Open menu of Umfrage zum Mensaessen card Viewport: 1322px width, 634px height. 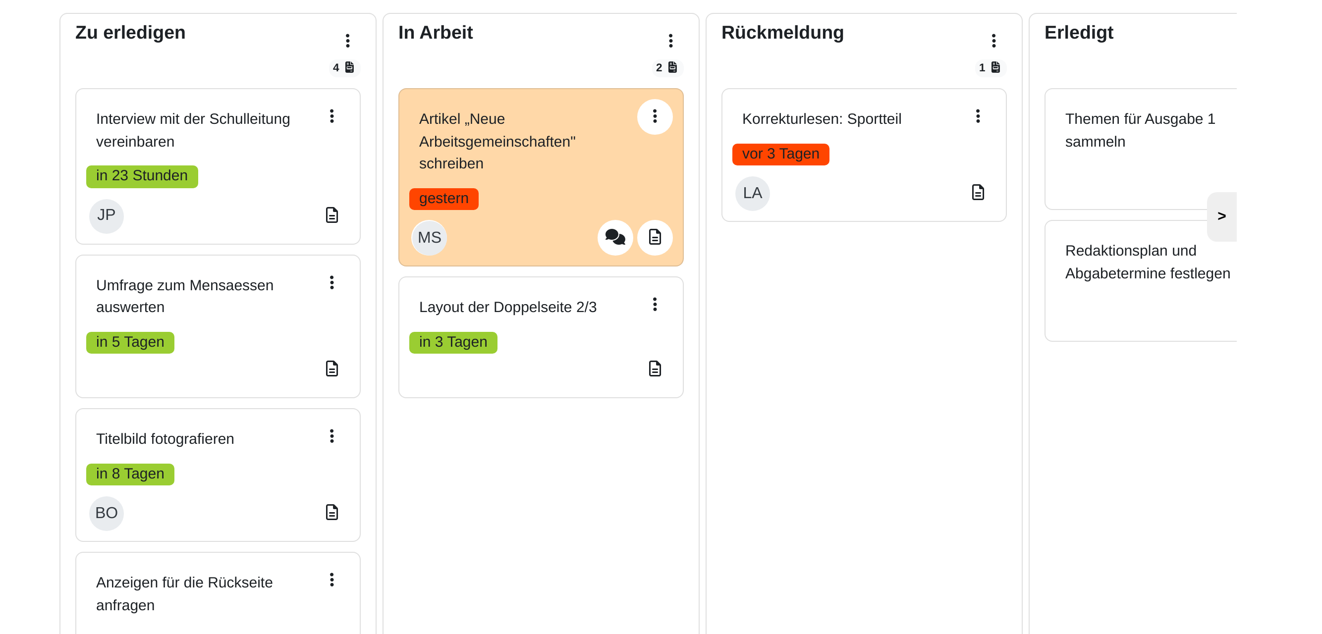(331, 283)
